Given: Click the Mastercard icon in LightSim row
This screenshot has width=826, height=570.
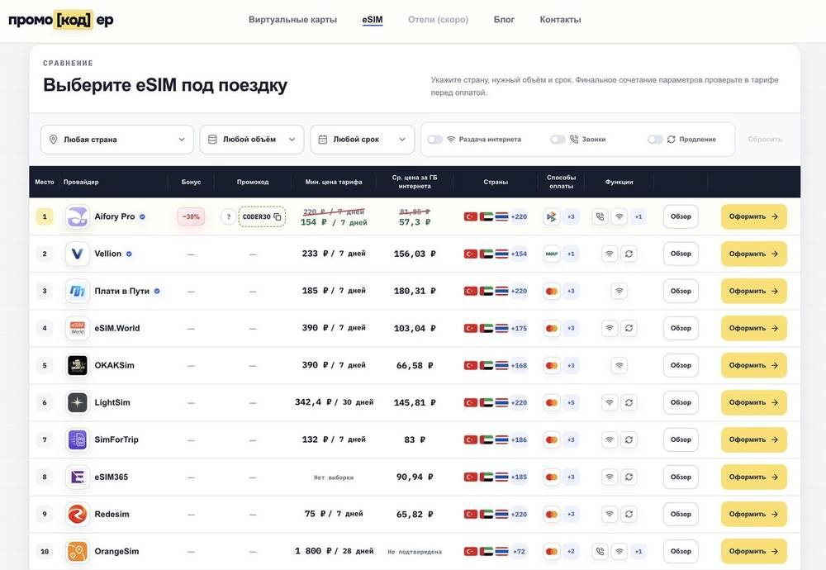Looking at the screenshot, I should 552,402.
